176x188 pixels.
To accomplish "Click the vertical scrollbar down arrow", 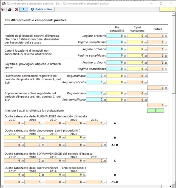I will click(x=174, y=183).
